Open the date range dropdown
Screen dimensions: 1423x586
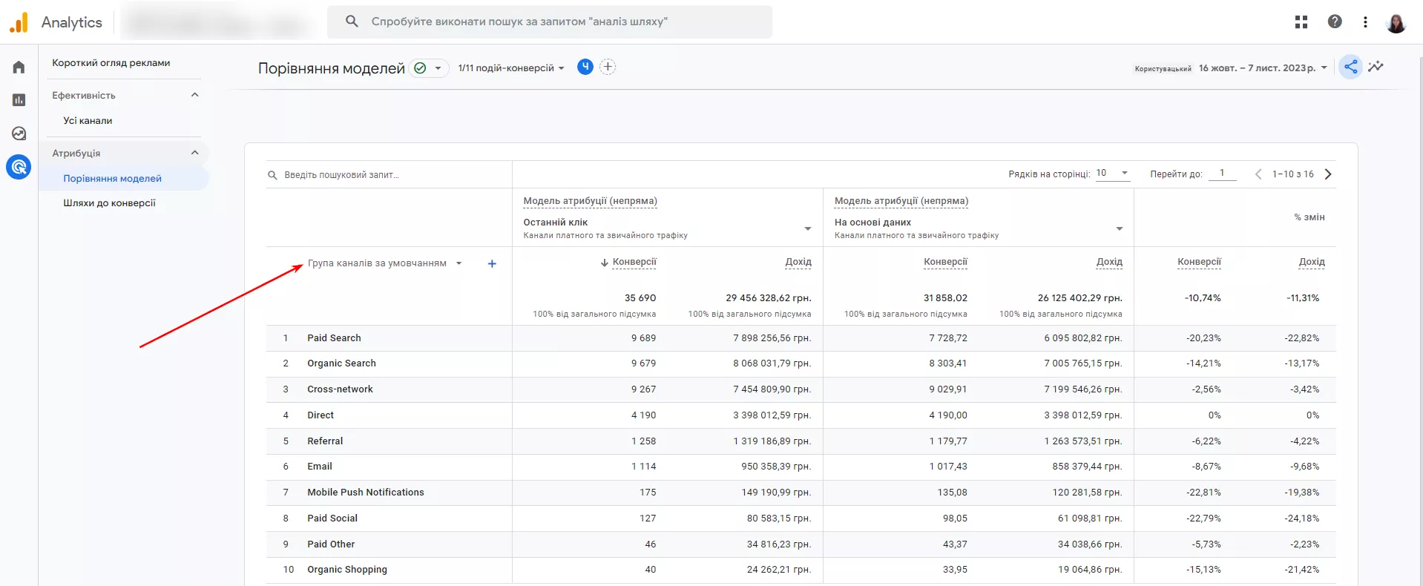(x=1263, y=68)
